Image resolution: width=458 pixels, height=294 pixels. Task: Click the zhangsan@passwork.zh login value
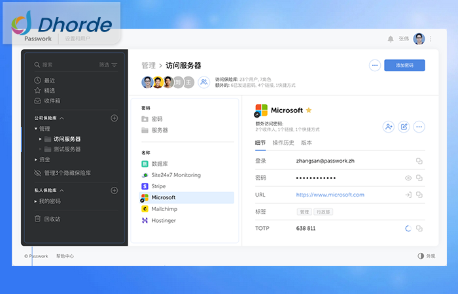325,161
